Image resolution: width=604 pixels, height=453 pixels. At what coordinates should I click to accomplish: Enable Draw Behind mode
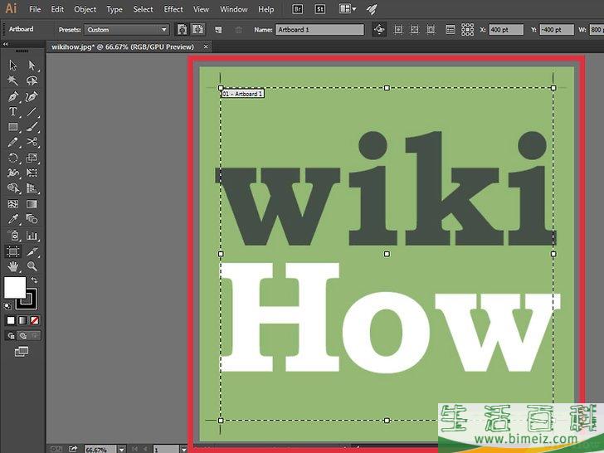[22, 335]
